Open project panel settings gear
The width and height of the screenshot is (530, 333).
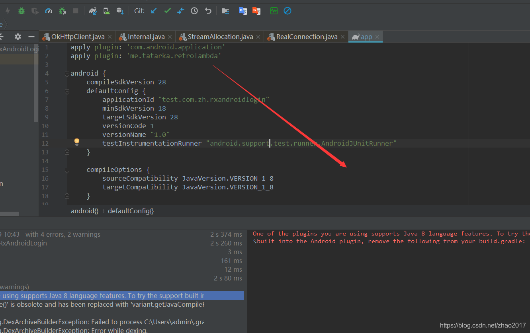coord(18,37)
